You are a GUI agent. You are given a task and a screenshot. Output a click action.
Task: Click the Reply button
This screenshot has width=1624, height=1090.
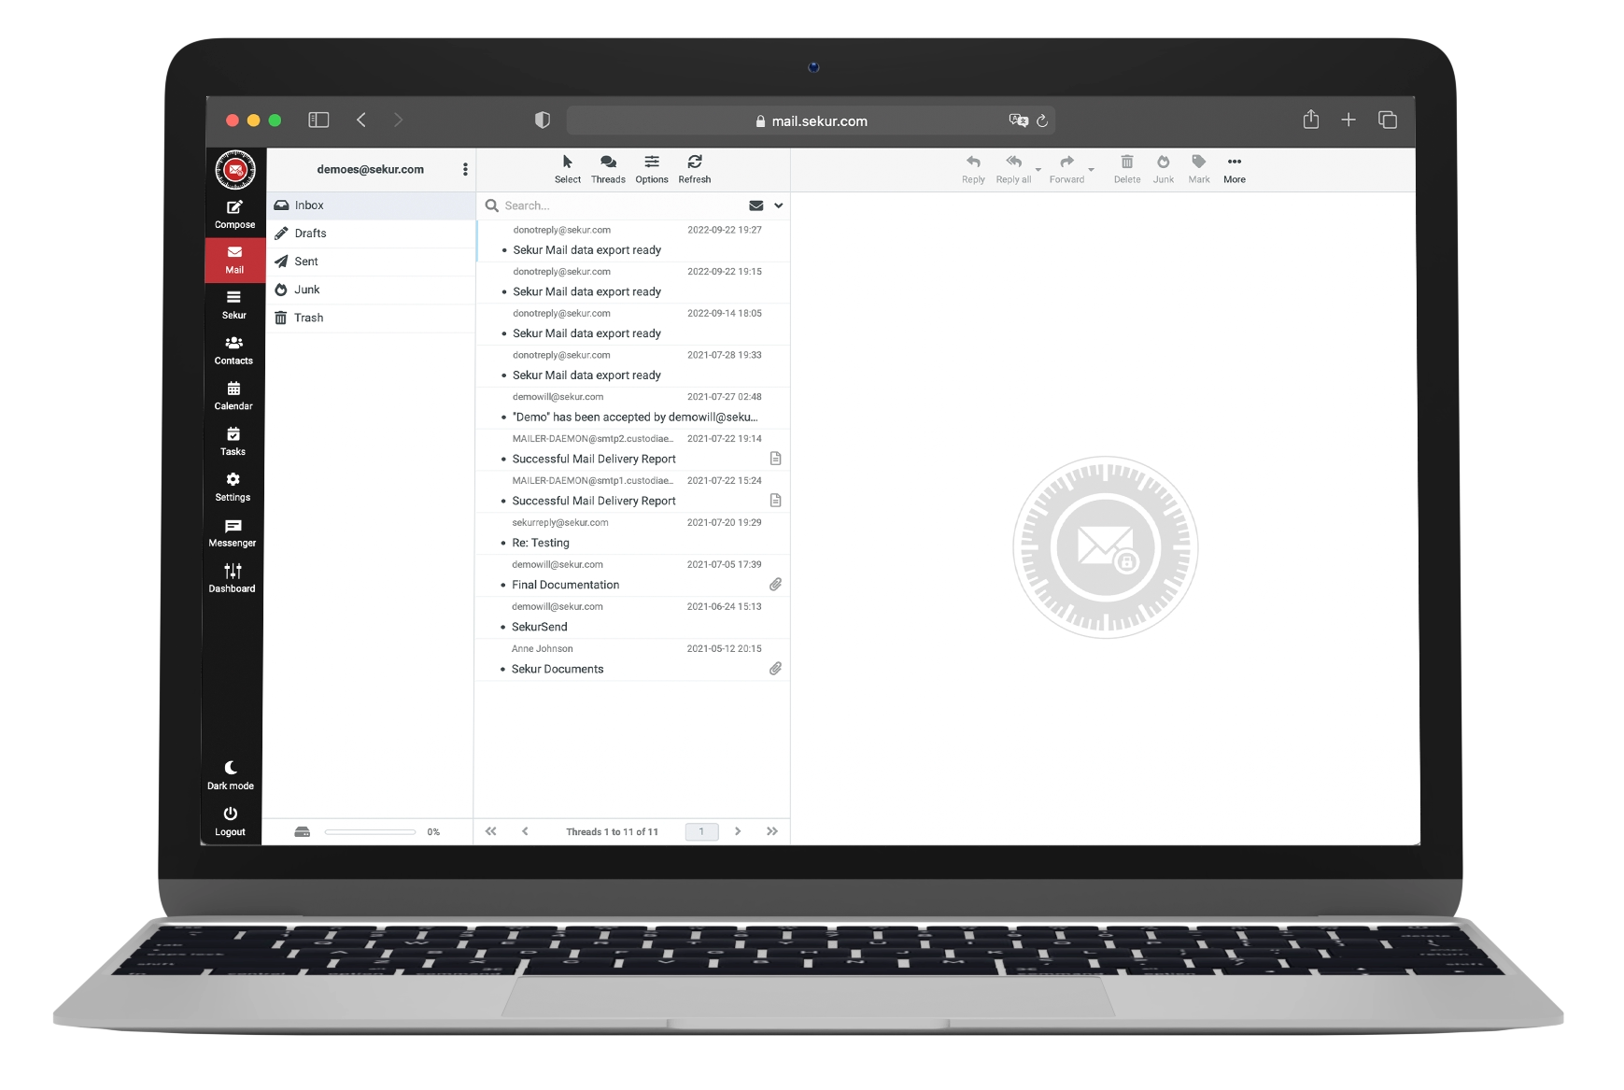[973, 169]
